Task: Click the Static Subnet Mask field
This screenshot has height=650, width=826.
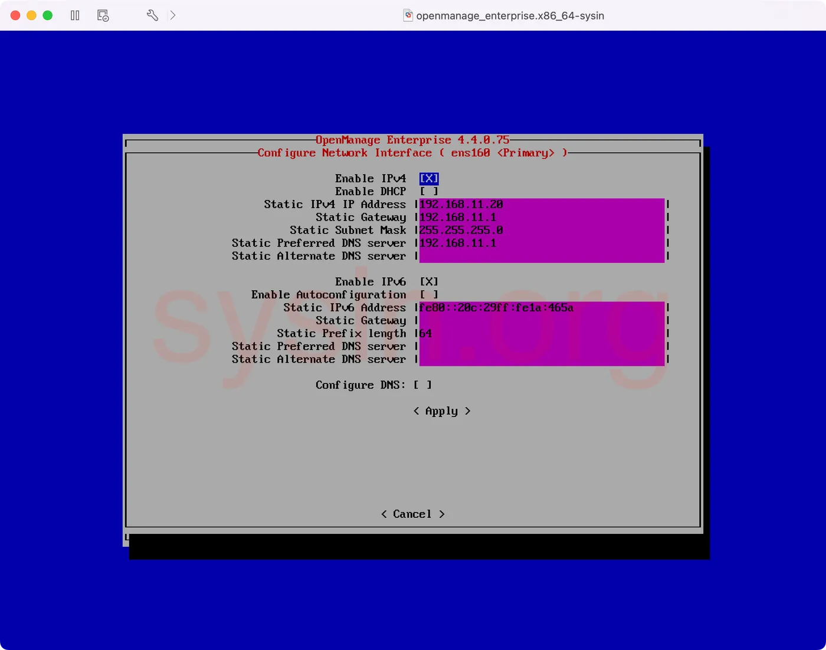Action: [542, 231]
